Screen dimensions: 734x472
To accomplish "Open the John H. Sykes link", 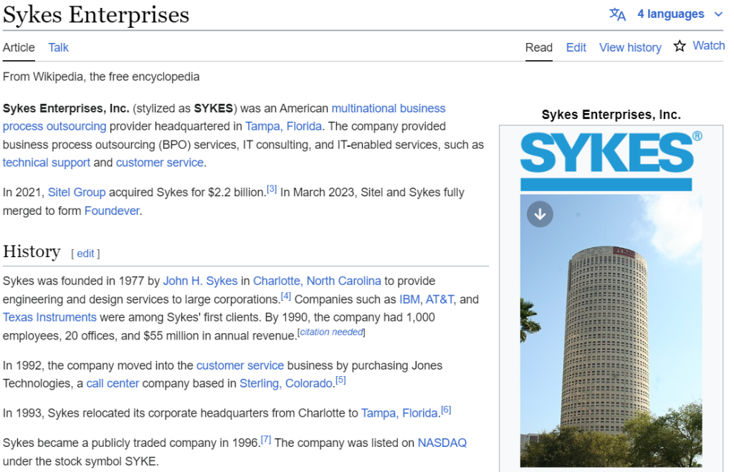I will tap(201, 281).
